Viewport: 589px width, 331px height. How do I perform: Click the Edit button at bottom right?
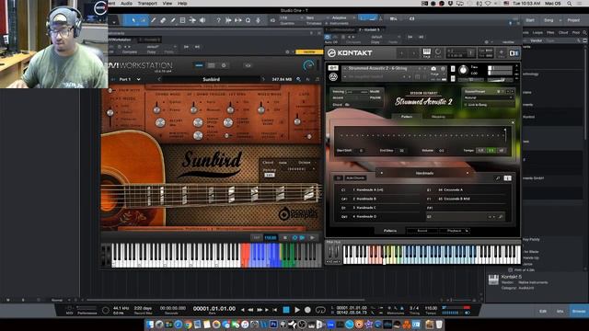coord(543,311)
